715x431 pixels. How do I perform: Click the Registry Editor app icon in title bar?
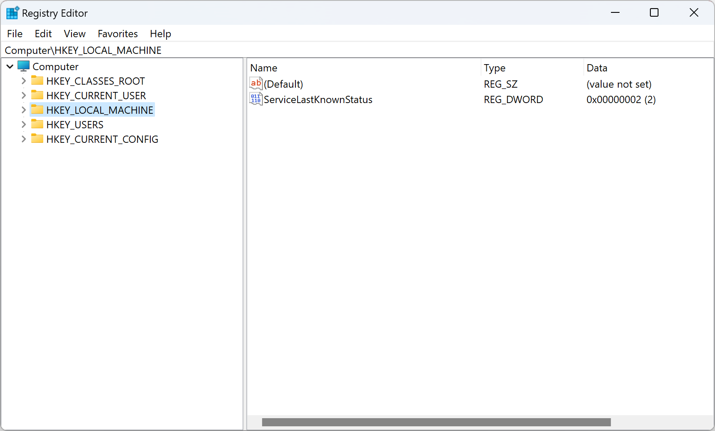tap(12, 13)
